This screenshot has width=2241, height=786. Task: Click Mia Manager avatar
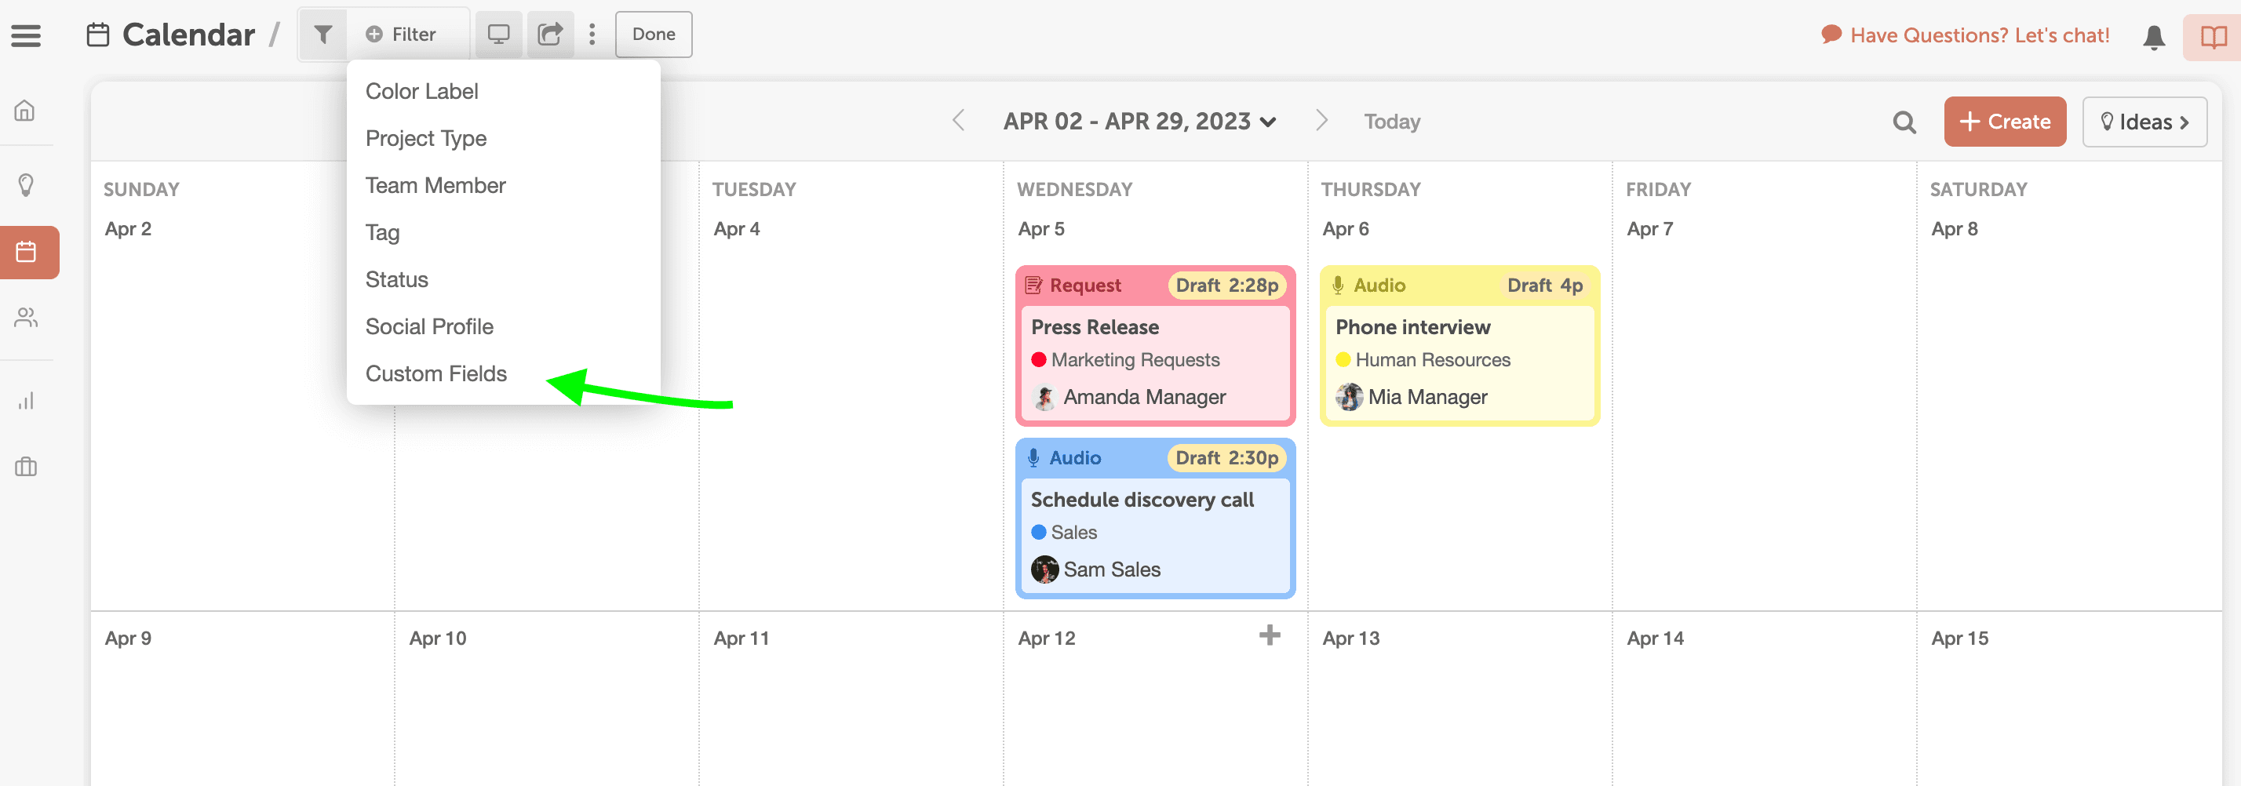coord(1348,398)
